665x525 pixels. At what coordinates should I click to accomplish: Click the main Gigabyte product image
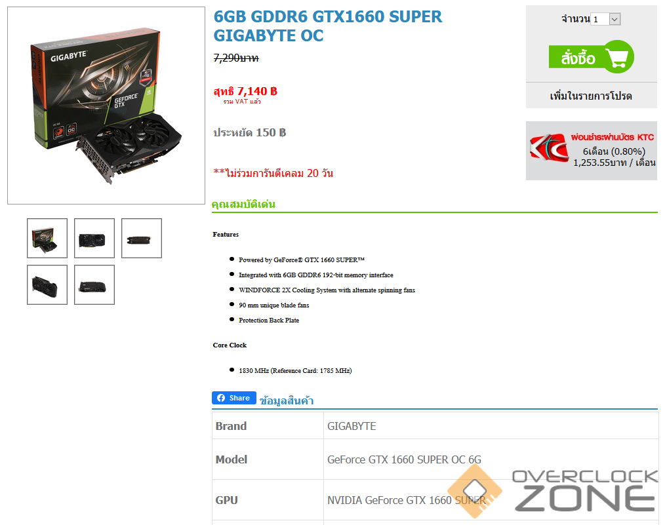tap(106, 106)
